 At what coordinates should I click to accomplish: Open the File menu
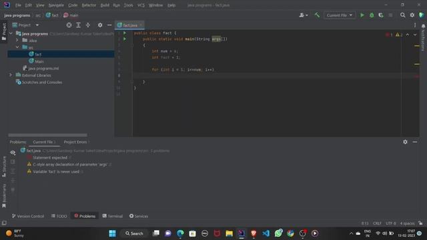point(18,5)
